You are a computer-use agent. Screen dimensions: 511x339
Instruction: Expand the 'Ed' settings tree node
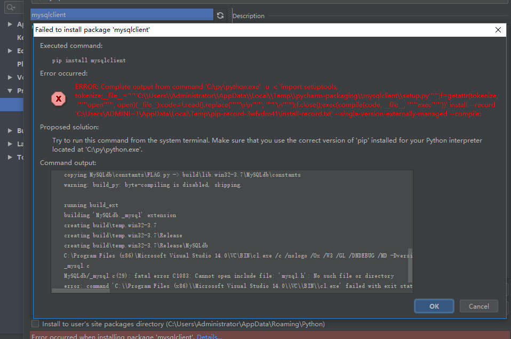(10, 51)
